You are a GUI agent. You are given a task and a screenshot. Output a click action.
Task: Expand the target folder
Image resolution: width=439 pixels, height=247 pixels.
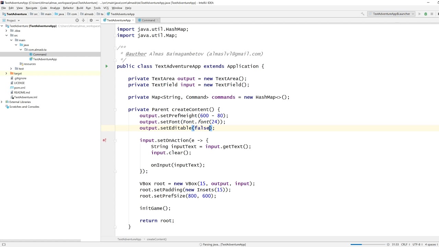[6, 73]
